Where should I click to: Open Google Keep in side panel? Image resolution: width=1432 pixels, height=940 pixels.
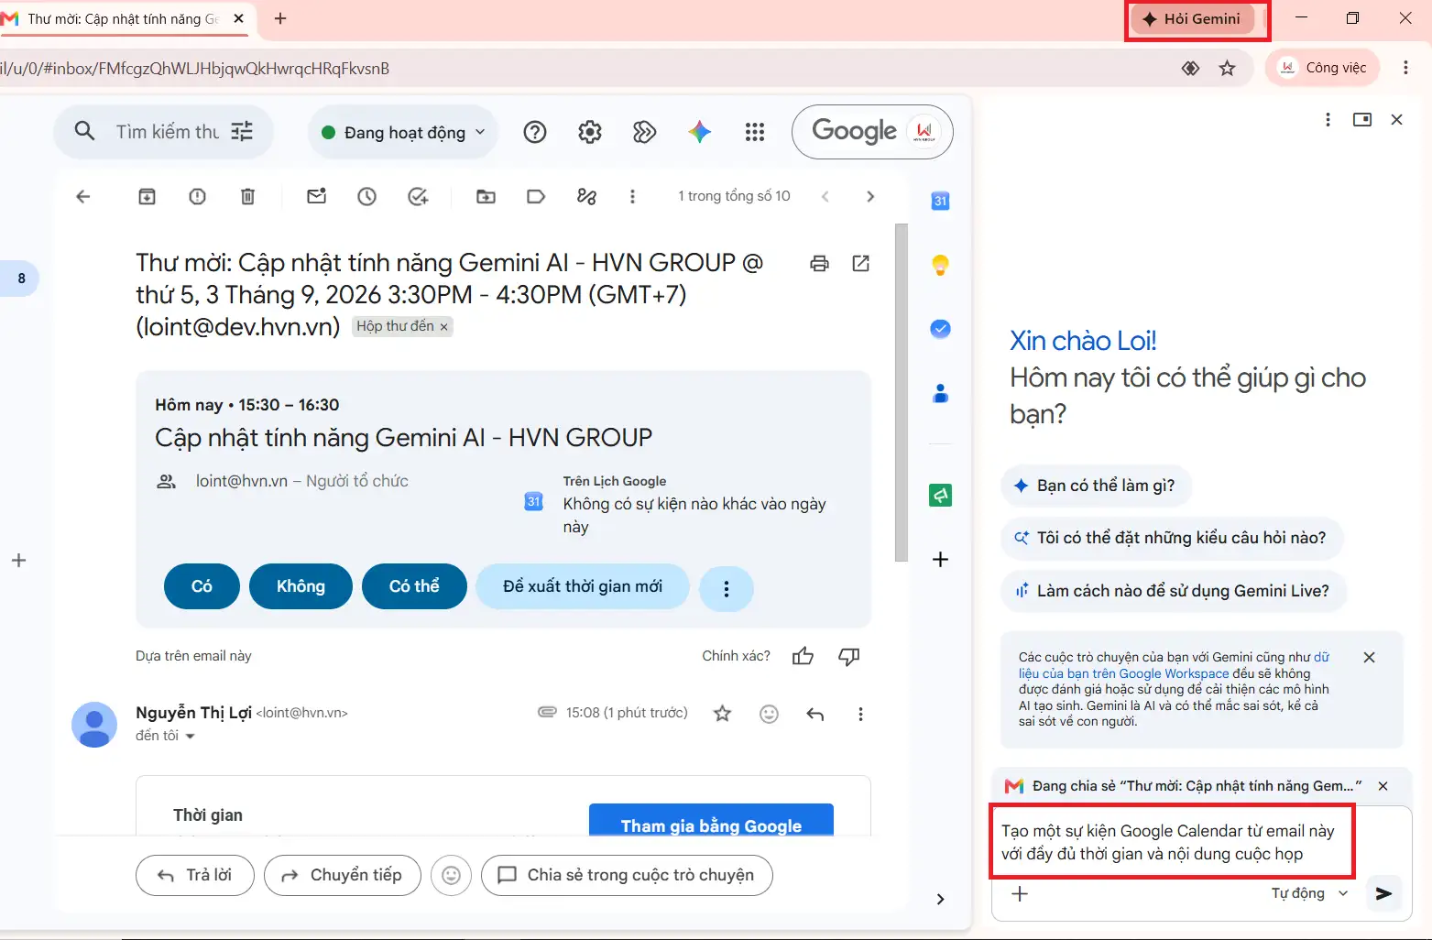click(x=940, y=266)
